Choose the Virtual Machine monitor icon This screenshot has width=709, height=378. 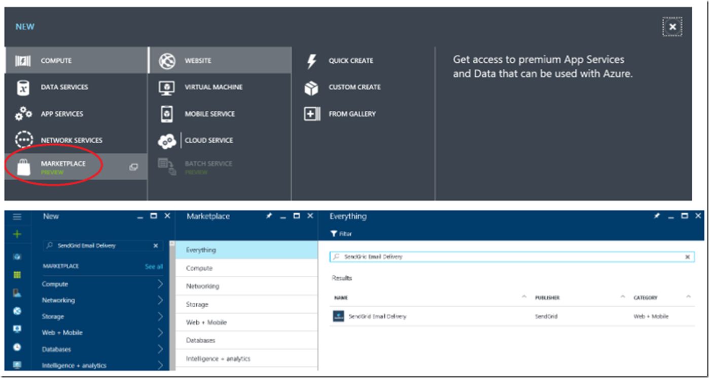[x=167, y=87]
